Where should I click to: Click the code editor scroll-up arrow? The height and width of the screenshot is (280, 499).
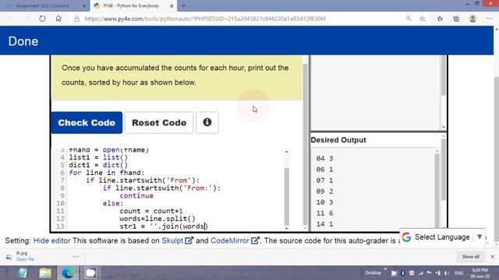[x=287, y=152]
